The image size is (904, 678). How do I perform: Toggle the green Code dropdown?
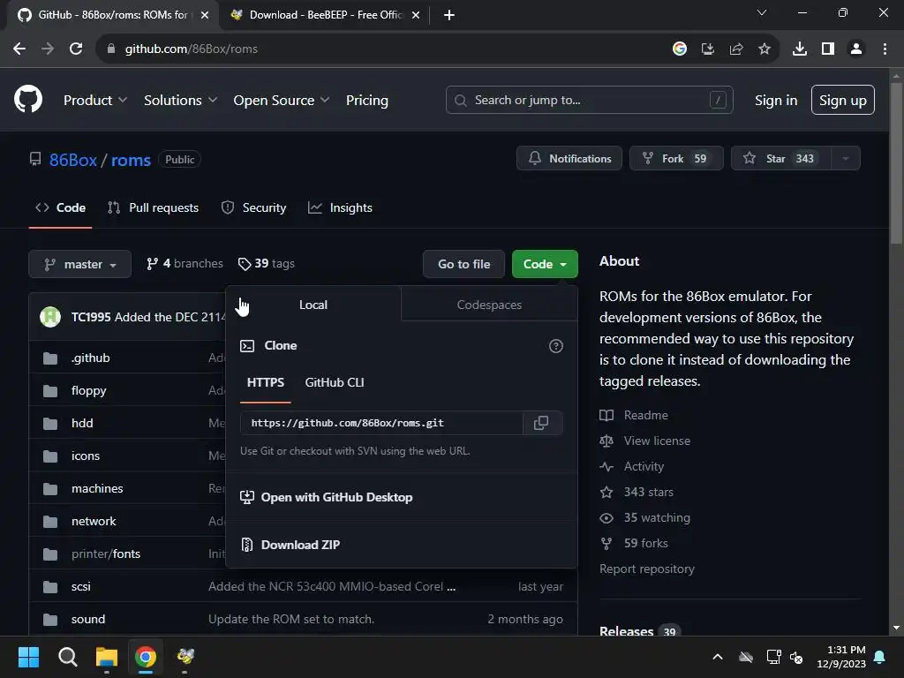click(x=545, y=264)
